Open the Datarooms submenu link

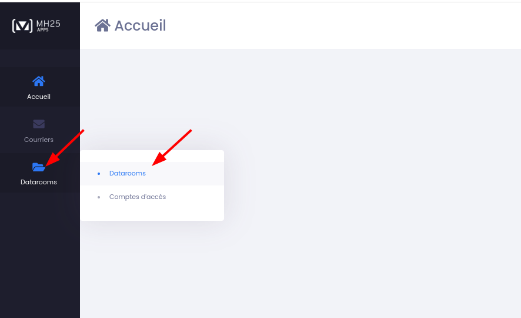[x=128, y=173]
